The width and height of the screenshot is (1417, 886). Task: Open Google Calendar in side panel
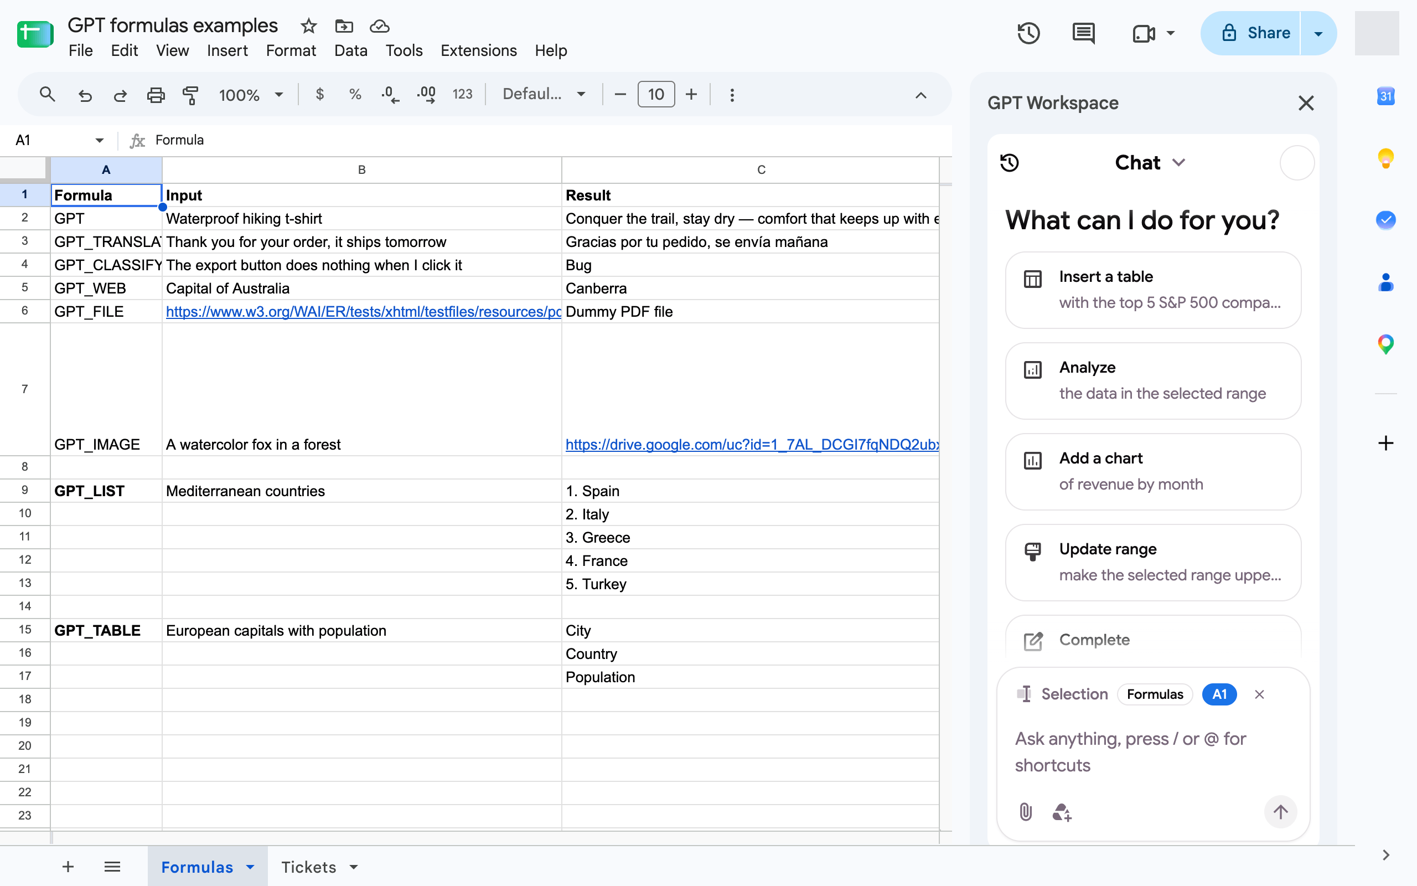1385,95
